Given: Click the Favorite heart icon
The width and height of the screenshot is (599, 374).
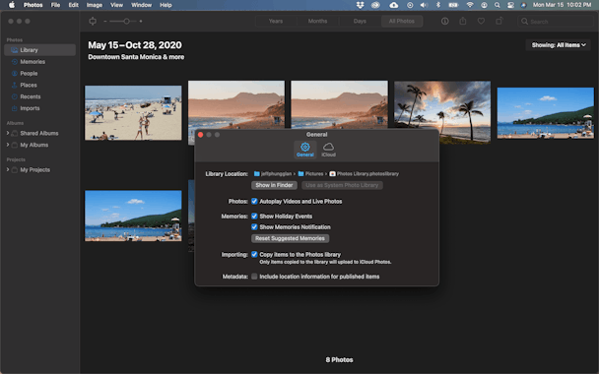Looking at the screenshot, I should (481, 22).
